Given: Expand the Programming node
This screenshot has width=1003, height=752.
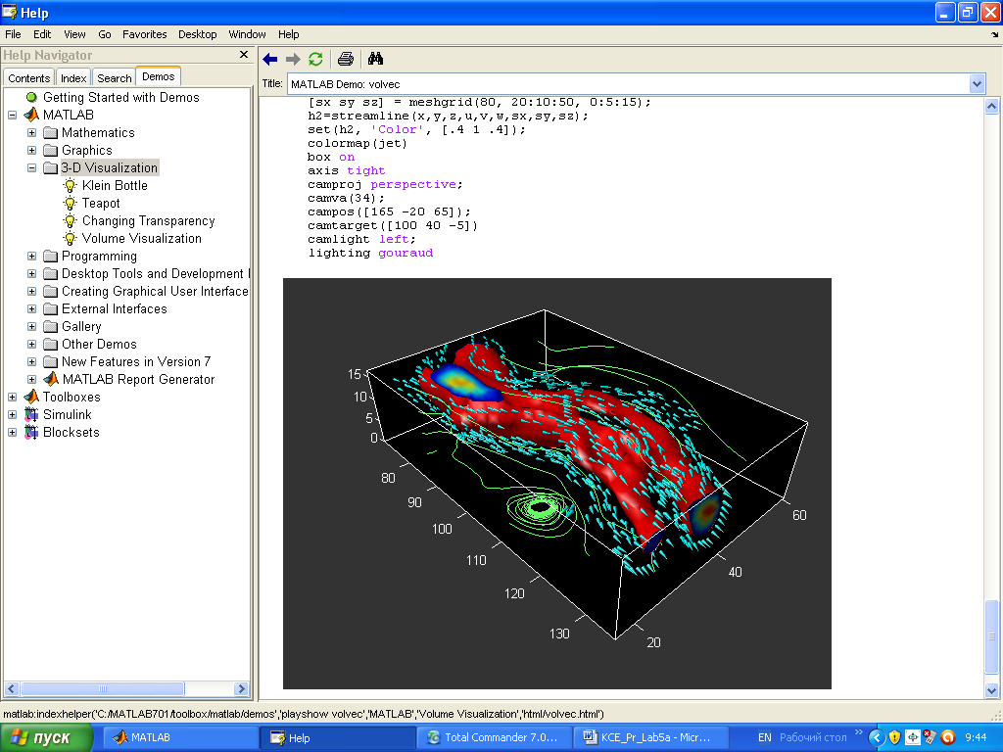Looking at the screenshot, I should [31, 256].
